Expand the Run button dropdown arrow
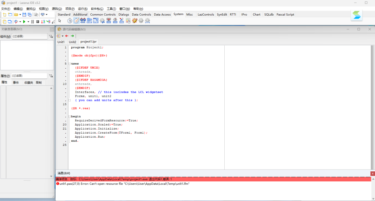Image resolution: width=375 pixels, height=201 pixels. (x=28, y=22)
